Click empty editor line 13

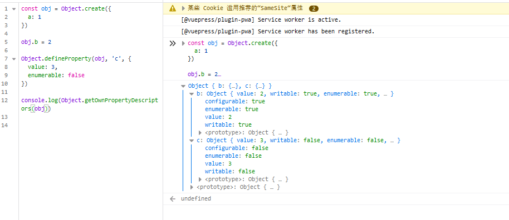[x=91, y=117]
